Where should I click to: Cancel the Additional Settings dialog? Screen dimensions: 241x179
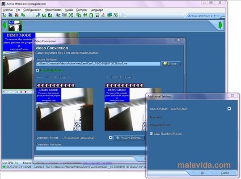coord(225,173)
